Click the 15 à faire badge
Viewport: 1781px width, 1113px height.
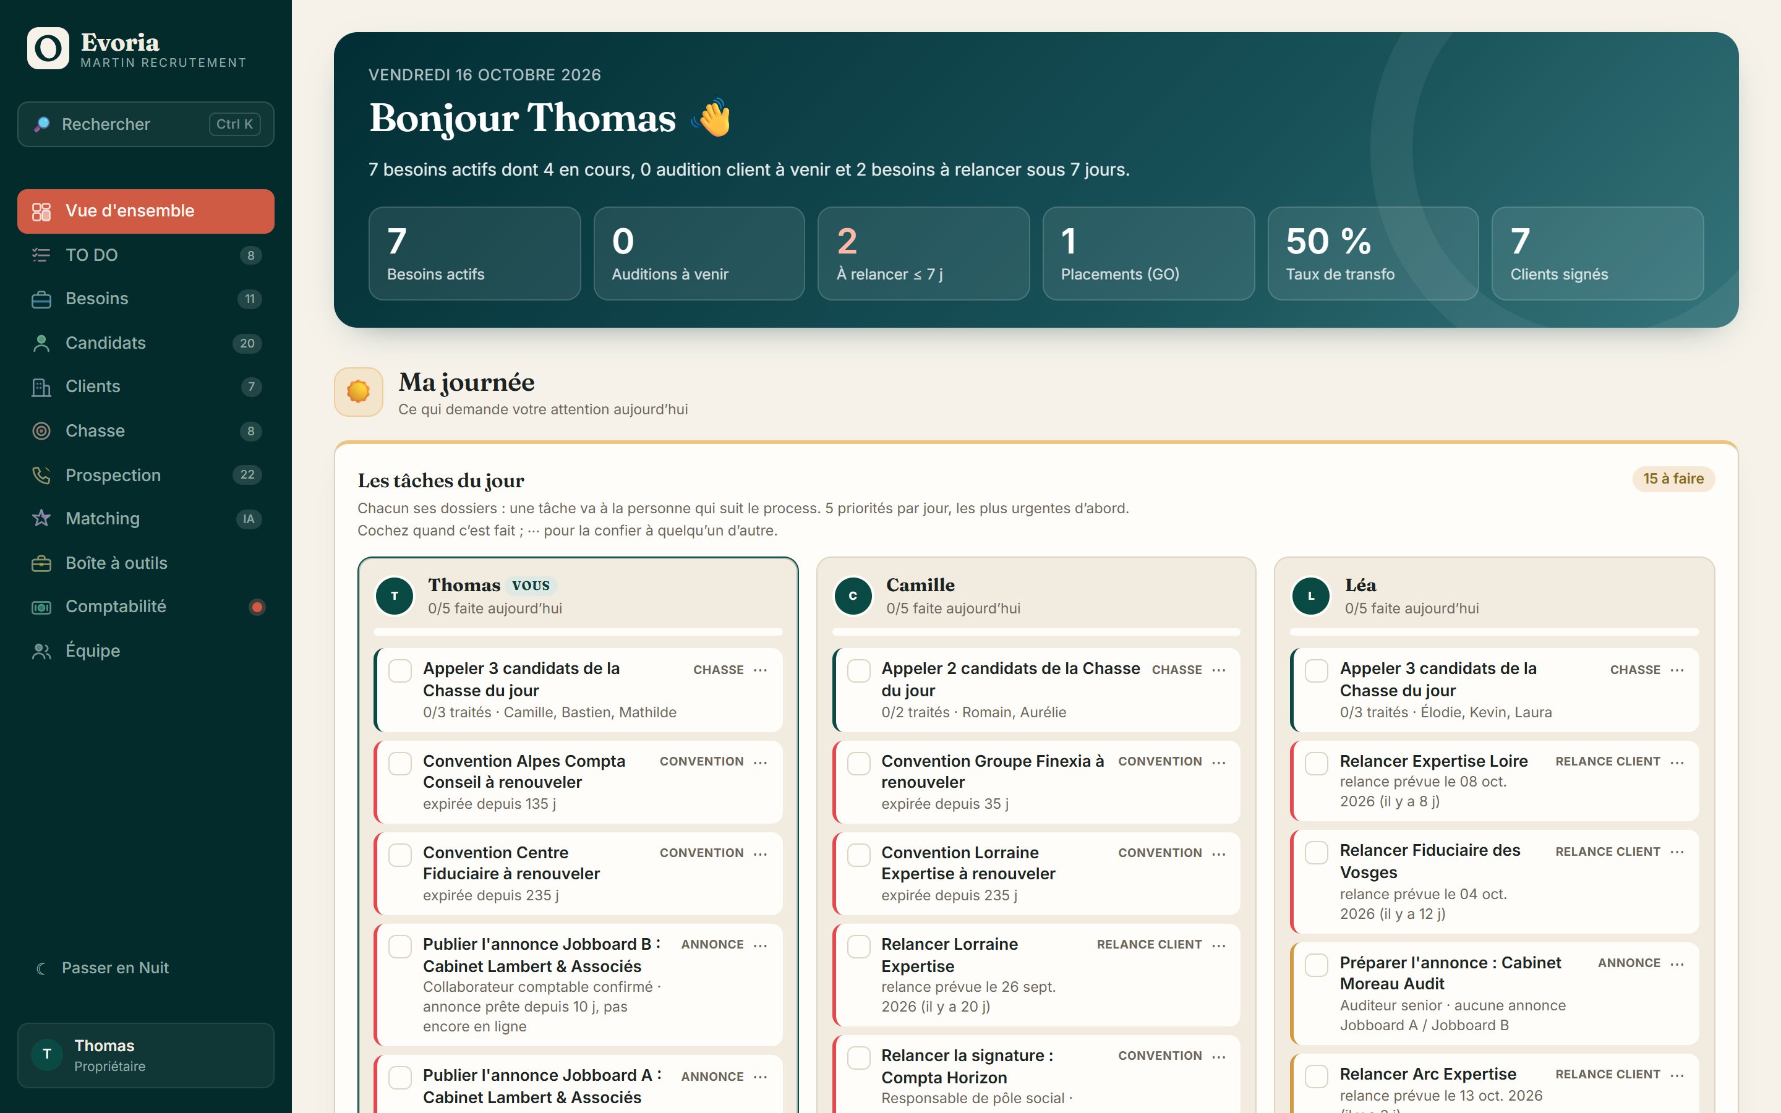coord(1673,479)
